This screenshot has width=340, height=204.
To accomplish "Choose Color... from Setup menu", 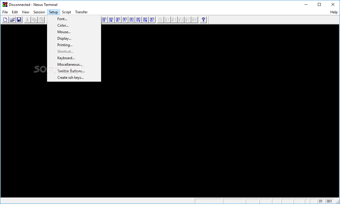I will pos(74,25).
